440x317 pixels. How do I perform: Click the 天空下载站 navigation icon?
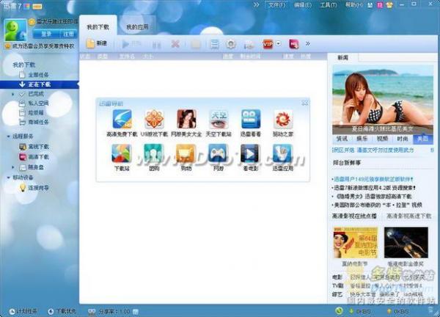[219, 120]
